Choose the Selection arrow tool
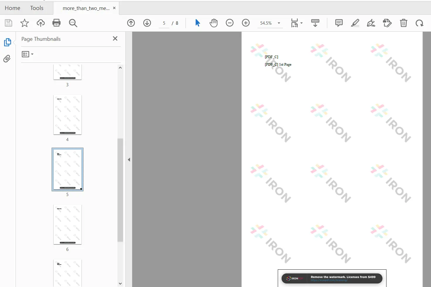431x287 pixels. click(x=198, y=23)
